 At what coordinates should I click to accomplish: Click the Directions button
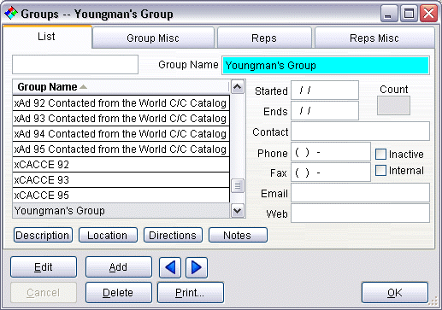[173, 235]
